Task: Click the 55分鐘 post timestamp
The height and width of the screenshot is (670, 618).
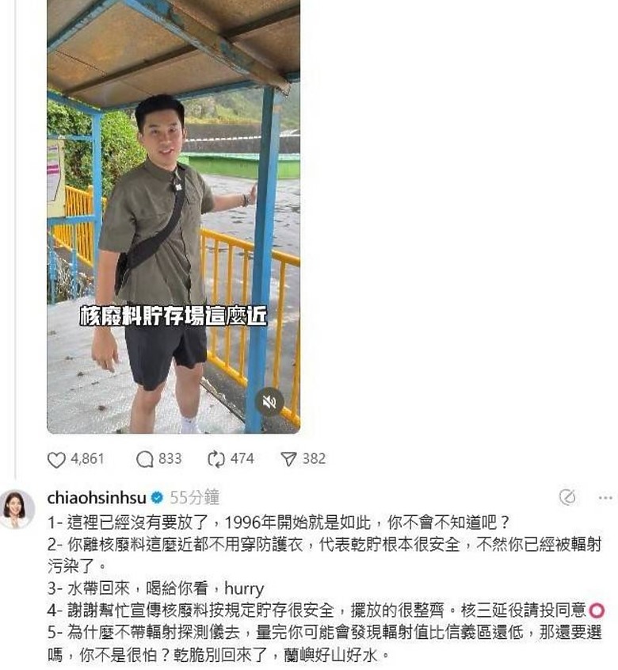Action: click(195, 498)
